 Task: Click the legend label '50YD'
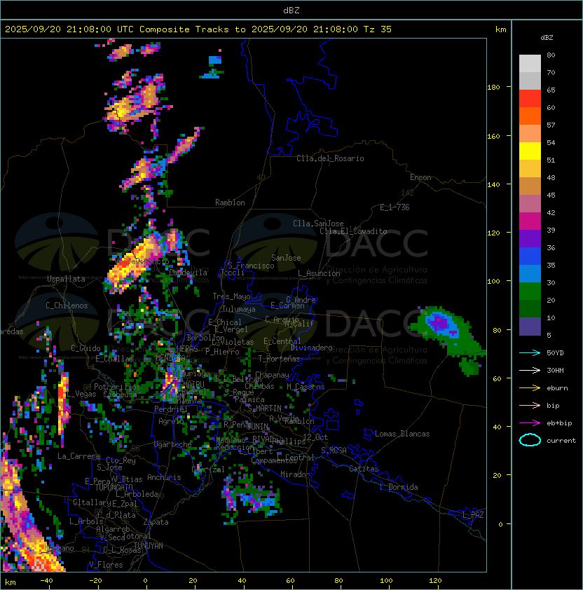pyautogui.click(x=555, y=352)
